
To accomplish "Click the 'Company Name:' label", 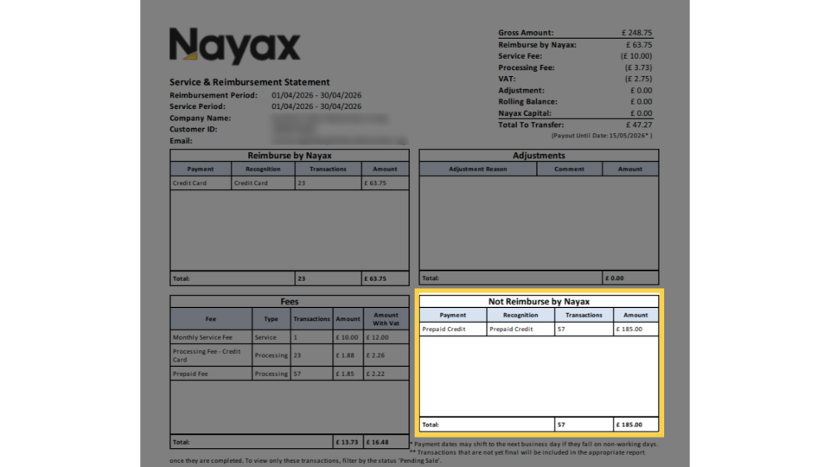I will [200, 118].
